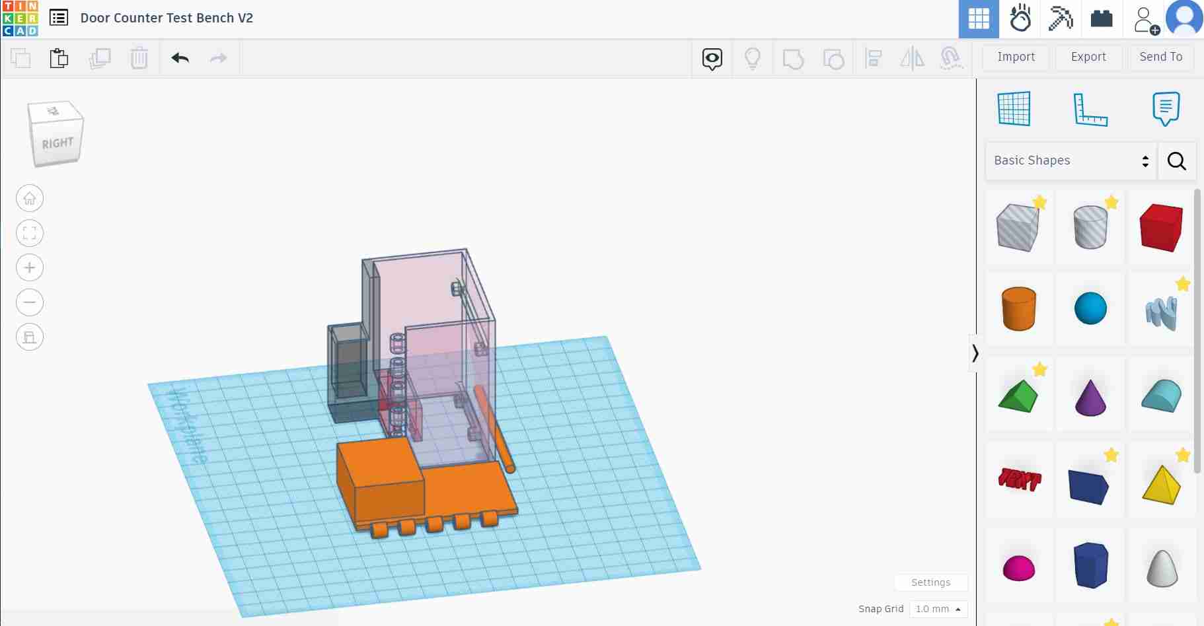Open grid Settings near the bottom
This screenshot has width=1204, height=626.
click(930, 582)
